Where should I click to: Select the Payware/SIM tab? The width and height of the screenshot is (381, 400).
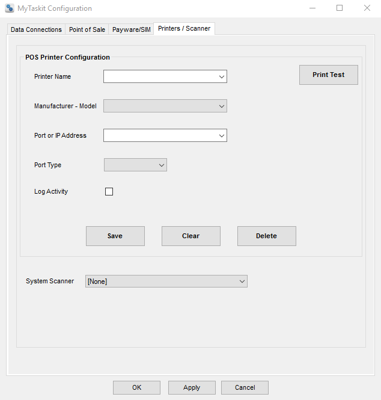pyautogui.click(x=132, y=29)
